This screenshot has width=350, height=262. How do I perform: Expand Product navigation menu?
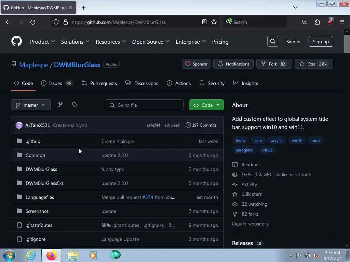[x=42, y=42]
